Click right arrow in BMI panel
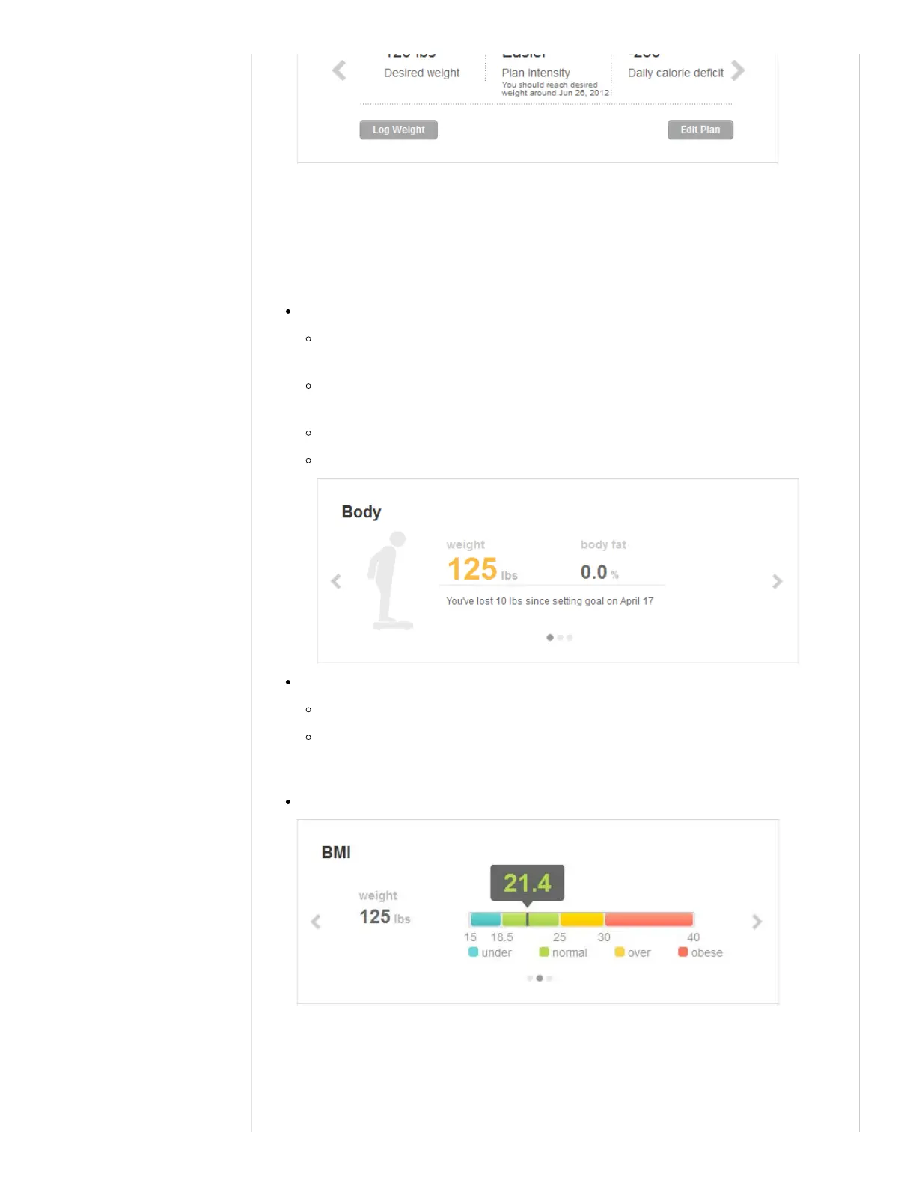 click(757, 922)
